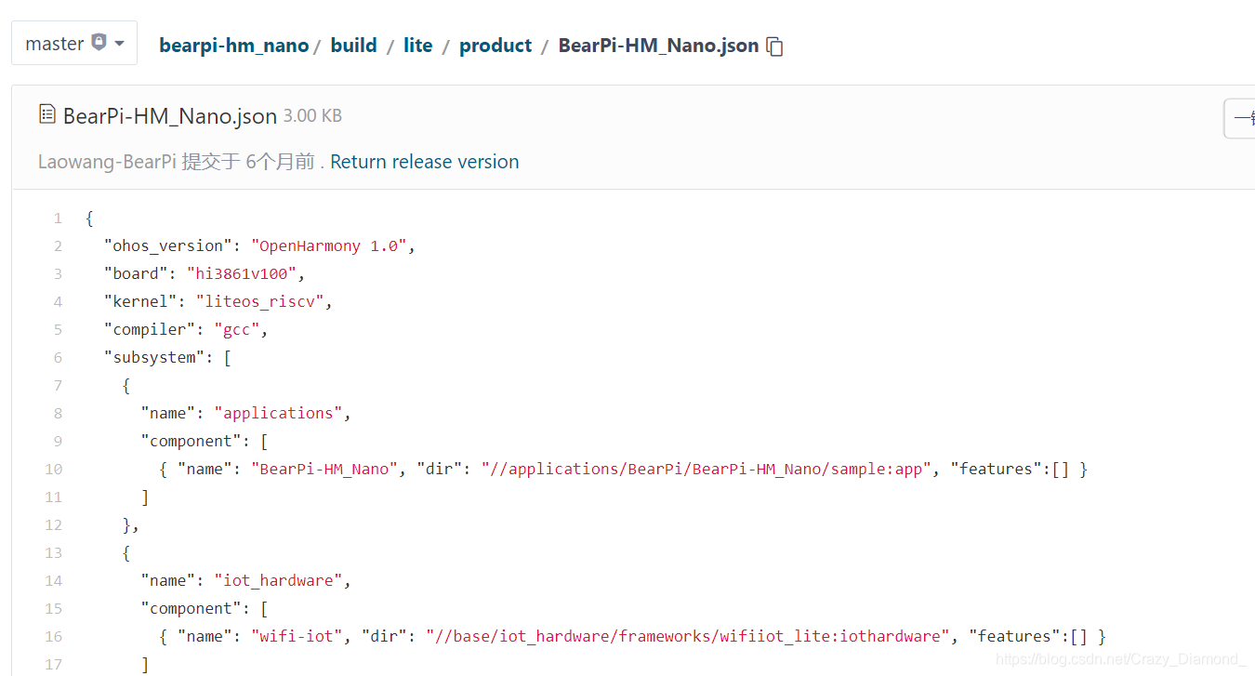Click the "ohos_version" key
The height and width of the screenshot is (676, 1255).
coord(168,246)
